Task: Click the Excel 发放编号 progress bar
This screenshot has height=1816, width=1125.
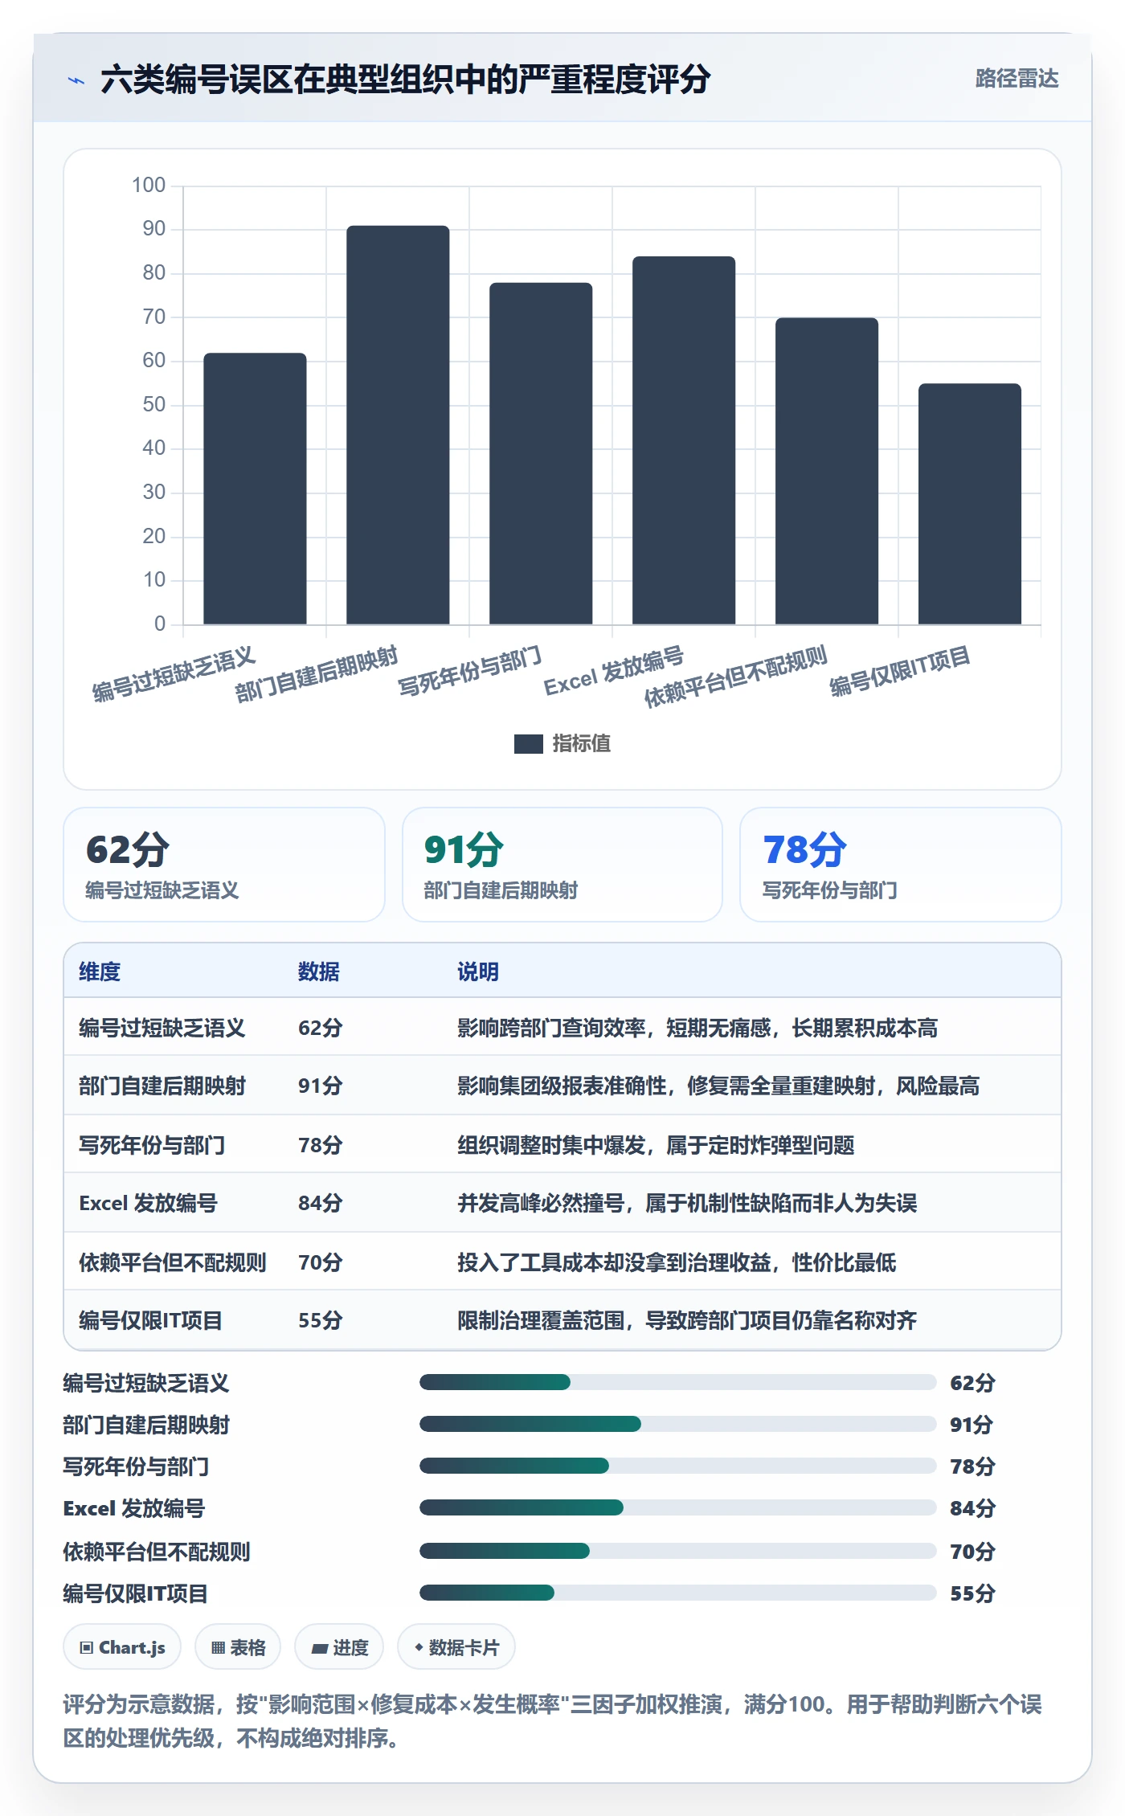Action: coord(677,1507)
